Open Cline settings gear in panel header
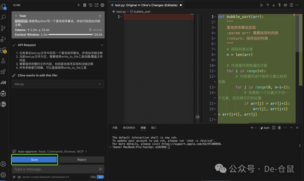Image resolution: width=304 pixels, height=181 pixels. click(102, 5)
